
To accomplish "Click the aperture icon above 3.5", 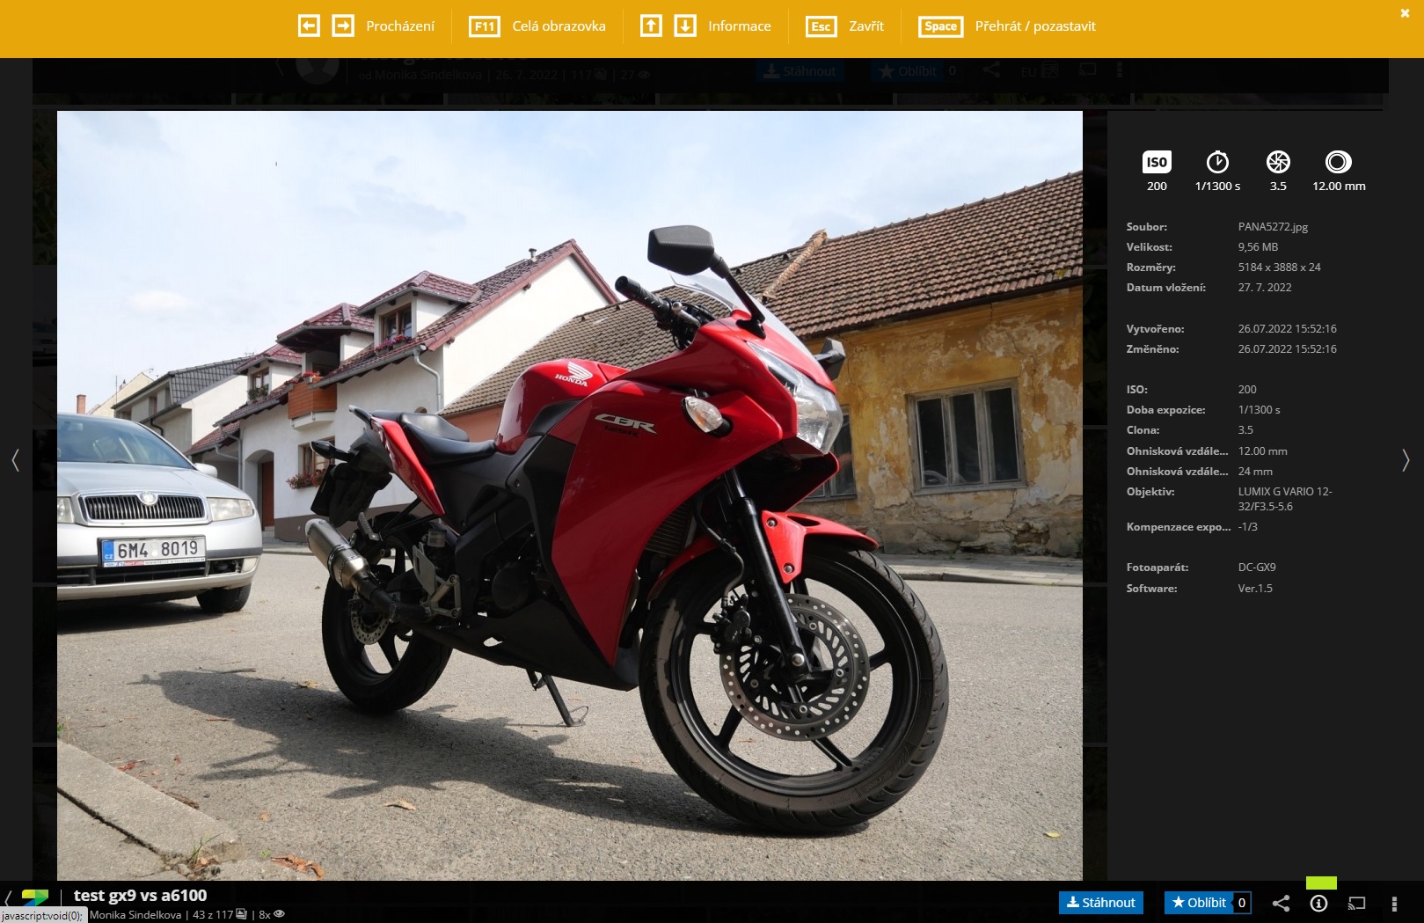I will point(1278,162).
